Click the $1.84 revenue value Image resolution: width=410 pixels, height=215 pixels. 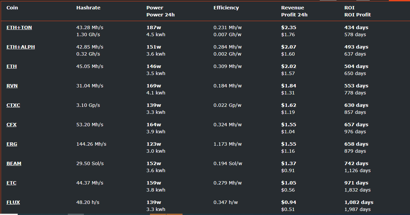coord(289,86)
